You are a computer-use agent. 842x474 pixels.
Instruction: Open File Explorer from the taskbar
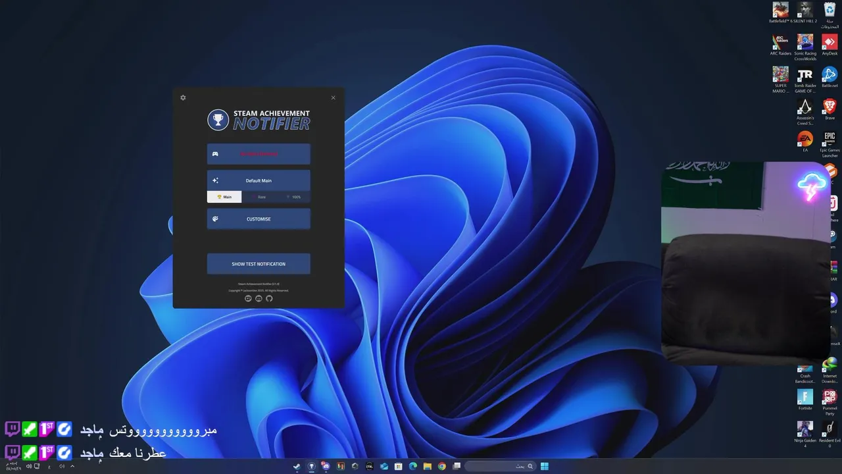click(x=428, y=466)
